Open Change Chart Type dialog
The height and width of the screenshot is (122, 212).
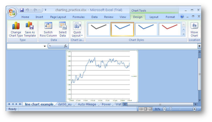coord(16,29)
